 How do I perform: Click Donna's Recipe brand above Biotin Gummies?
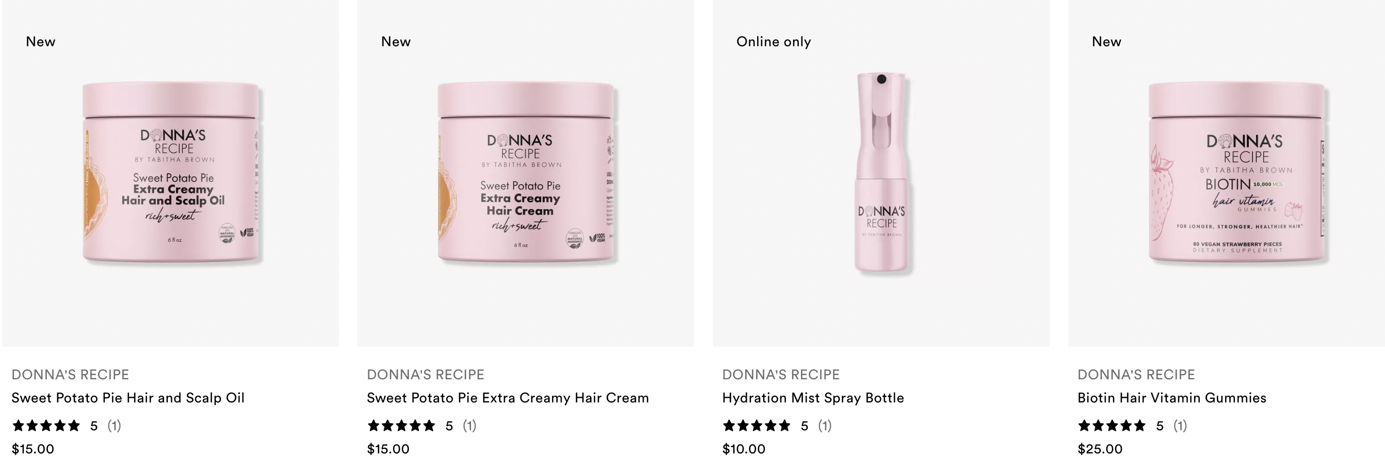click(1137, 375)
